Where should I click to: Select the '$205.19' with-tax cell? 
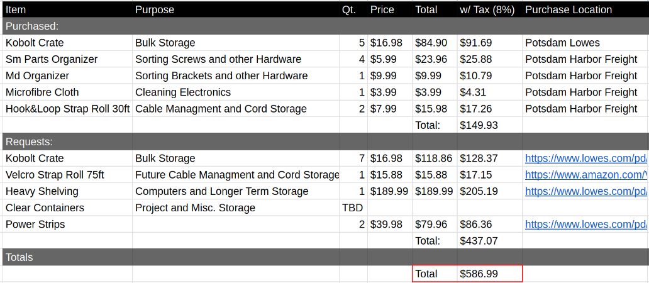[x=490, y=191]
